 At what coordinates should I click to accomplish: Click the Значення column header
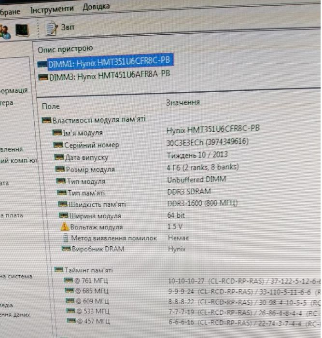[183, 102]
